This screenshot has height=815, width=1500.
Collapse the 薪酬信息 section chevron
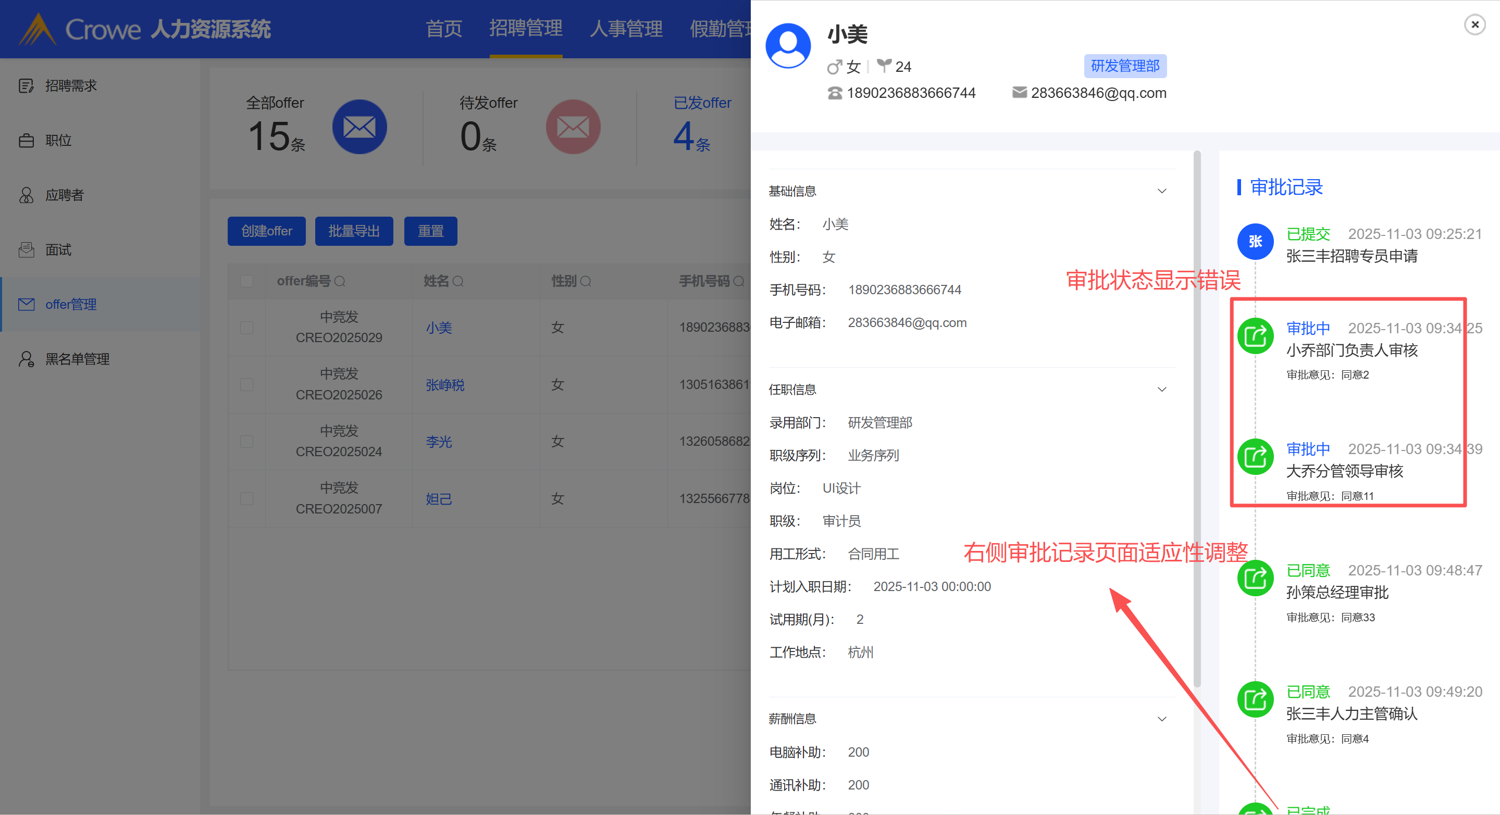click(1162, 719)
